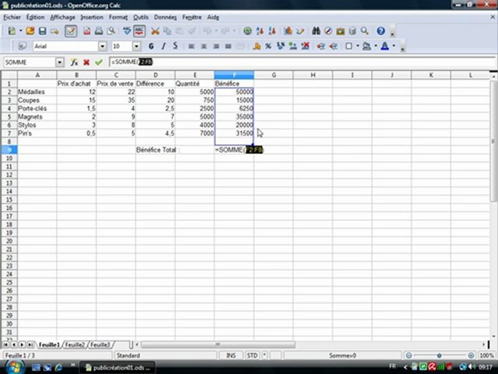Insert a chart icon

[x=288, y=31]
